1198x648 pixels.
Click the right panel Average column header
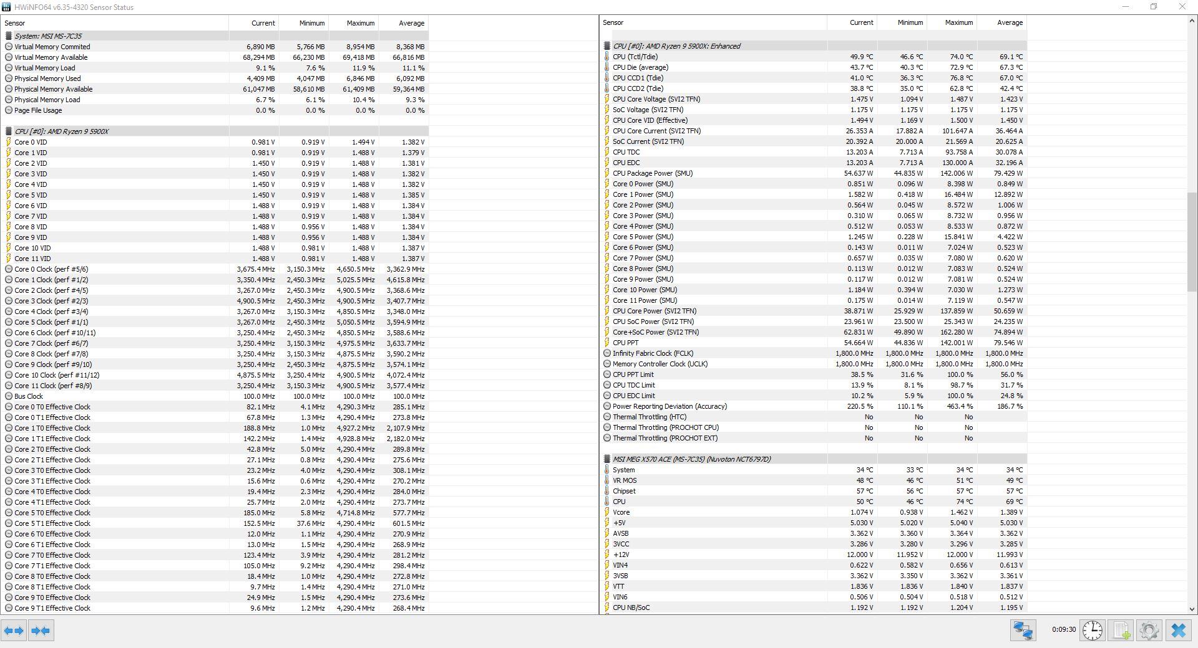[x=1001, y=22]
